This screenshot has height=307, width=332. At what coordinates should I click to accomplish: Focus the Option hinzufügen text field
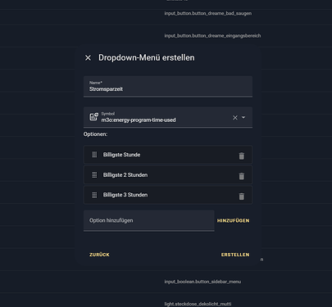149,220
